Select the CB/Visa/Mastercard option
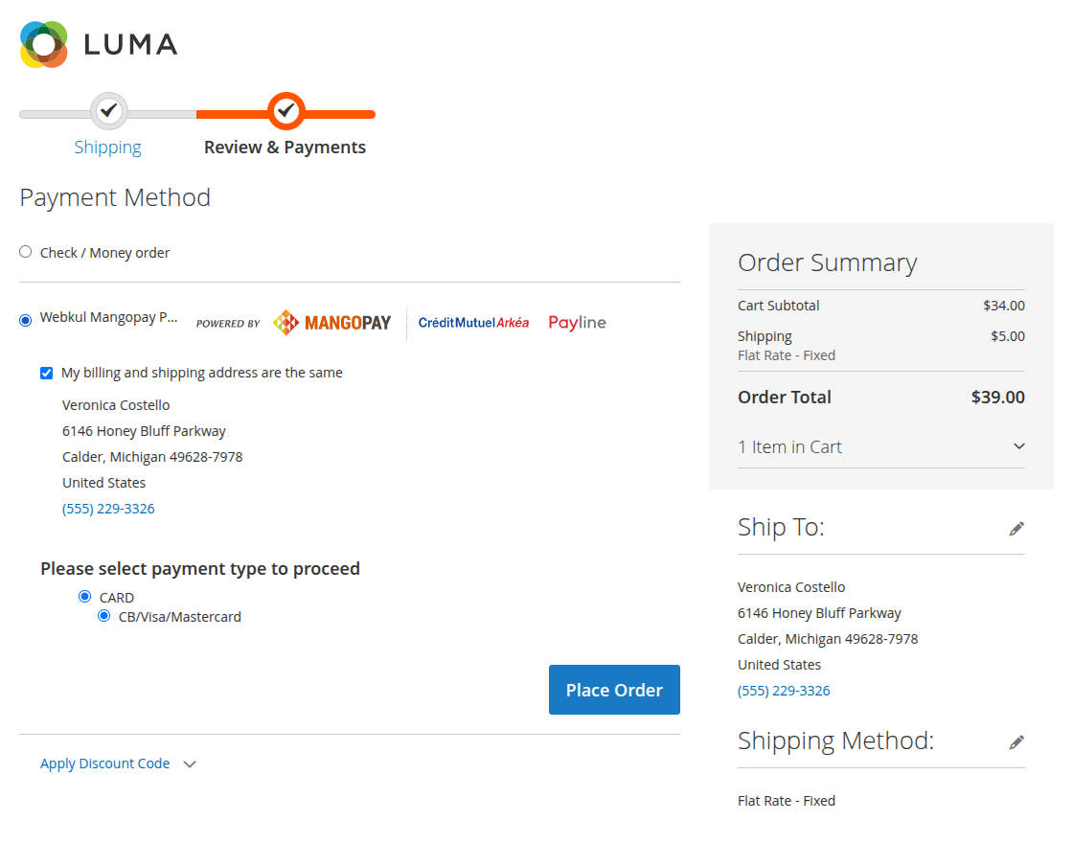 [103, 616]
